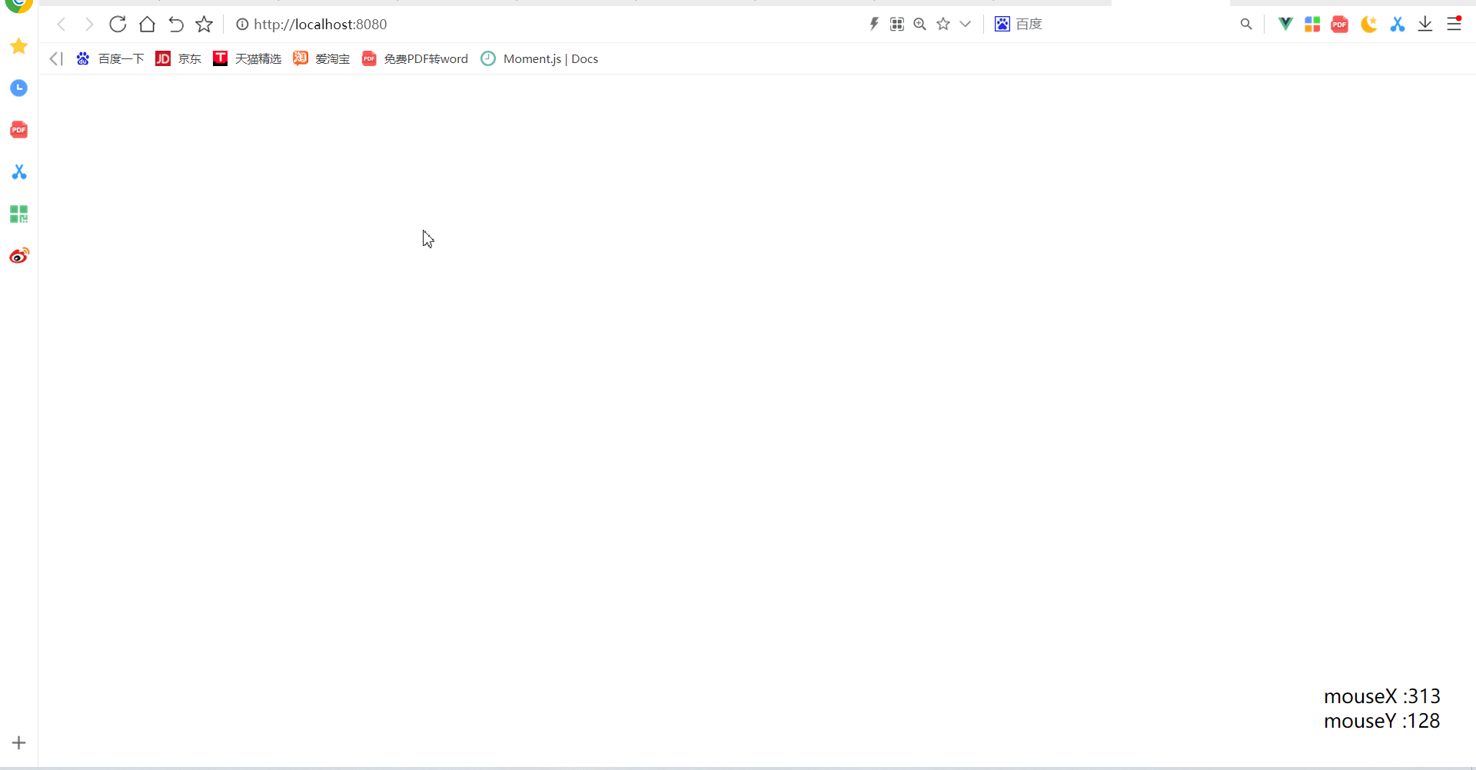View site info icon beside the URL
Viewport: 1476px width, 770px height.
click(242, 25)
